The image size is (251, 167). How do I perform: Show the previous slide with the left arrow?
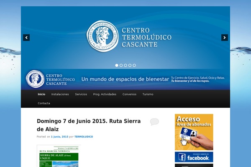tap(26, 38)
